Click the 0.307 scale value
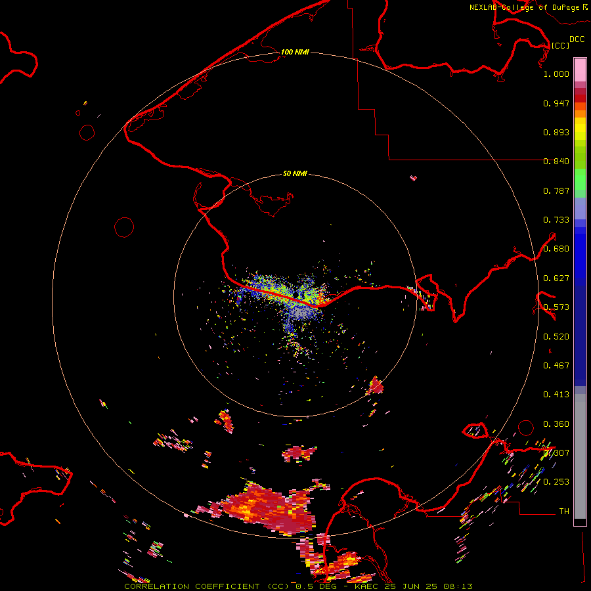Image resolution: width=591 pixels, height=591 pixels. click(556, 453)
